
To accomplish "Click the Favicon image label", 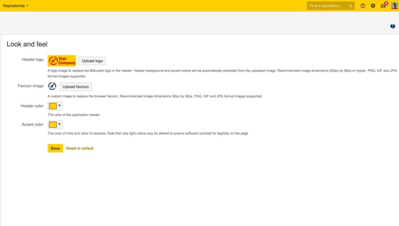I will point(31,86).
